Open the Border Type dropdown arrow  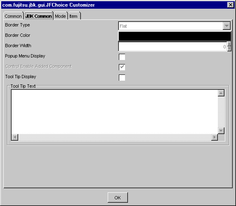(x=227, y=26)
